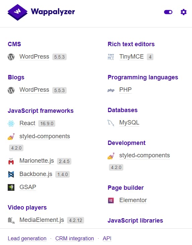This screenshot has width=192, height=245.
Task: Open the MediaElement.js link
Action: click(x=42, y=220)
